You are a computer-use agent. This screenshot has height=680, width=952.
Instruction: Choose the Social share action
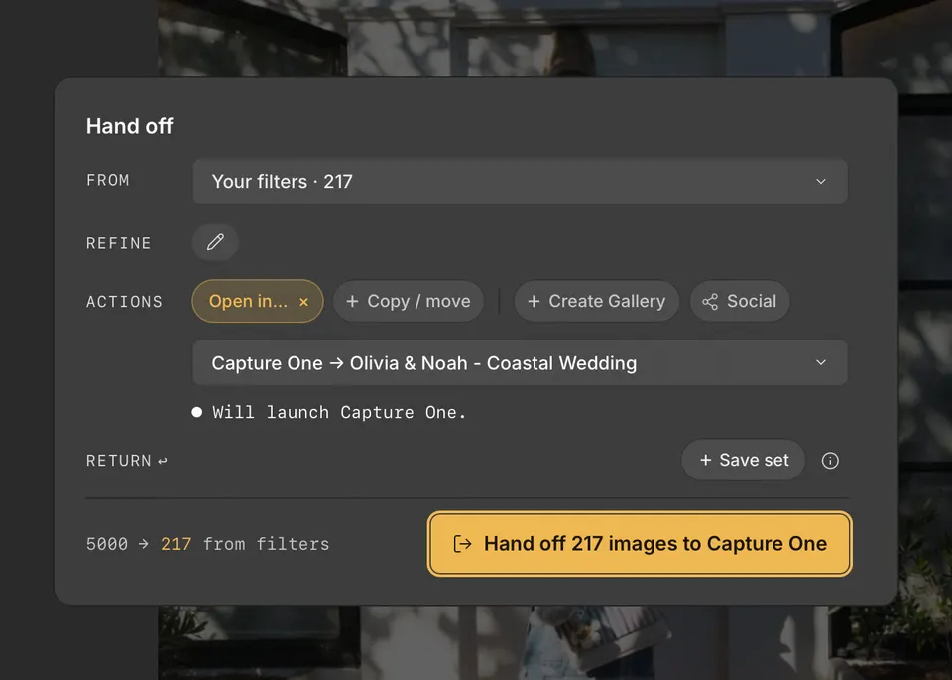click(x=740, y=301)
